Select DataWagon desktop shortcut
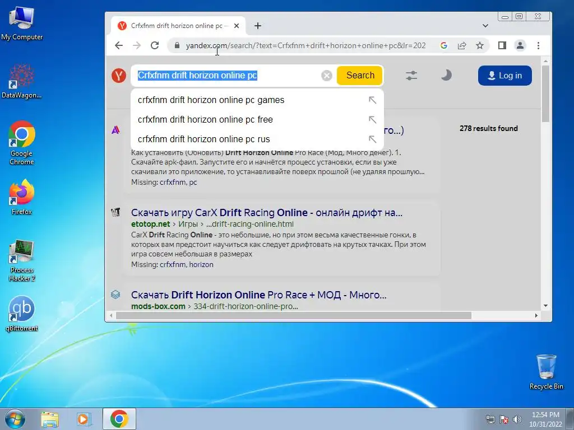574x430 pixels. (22, 81)
